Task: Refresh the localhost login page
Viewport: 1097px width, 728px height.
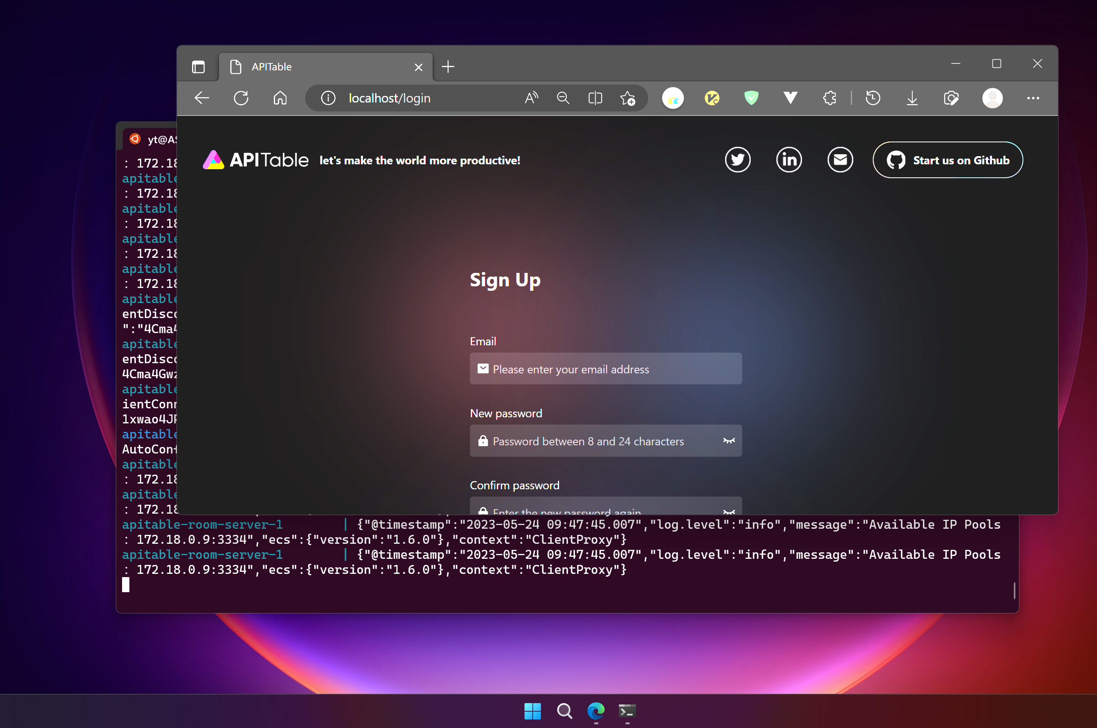Action: click(241, 98)
